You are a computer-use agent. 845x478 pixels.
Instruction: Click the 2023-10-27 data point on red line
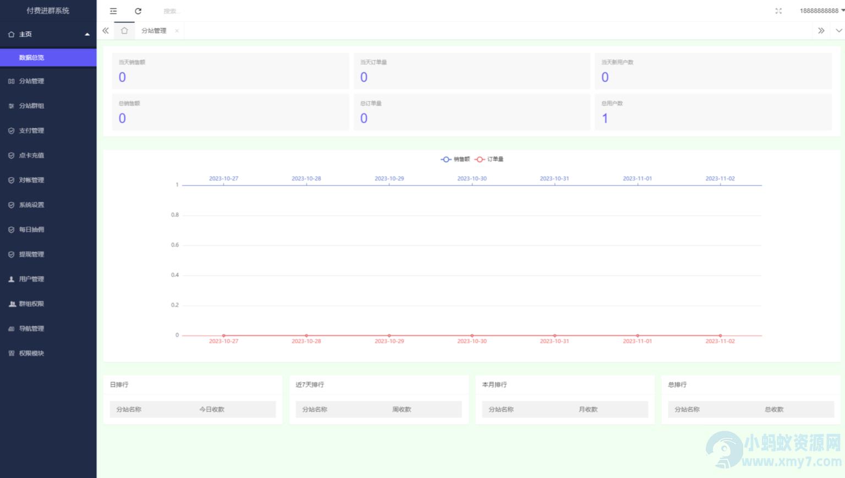[x=224, y=336]
